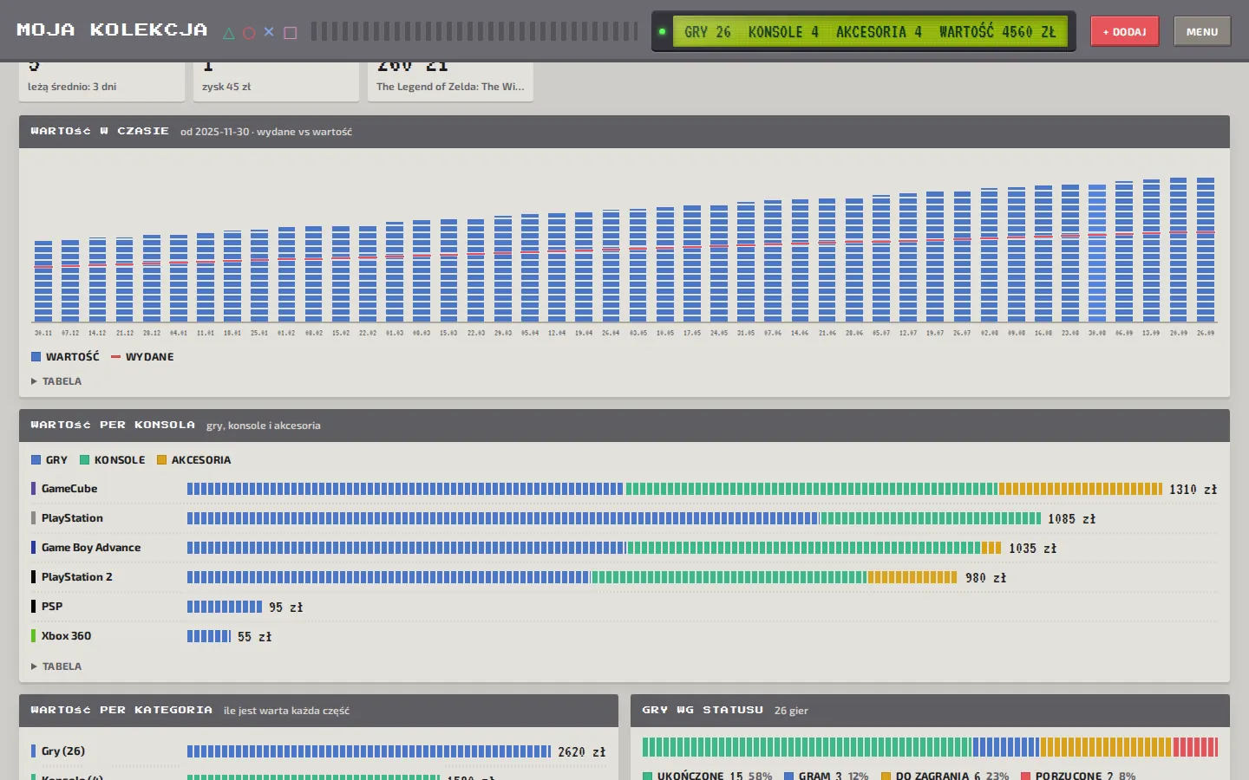Click the blue cross icon in header
Viewport: 1249px width, 780px height.
pos(269,32)
